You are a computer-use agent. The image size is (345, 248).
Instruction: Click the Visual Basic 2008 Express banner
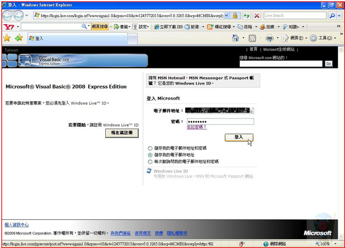83,60
